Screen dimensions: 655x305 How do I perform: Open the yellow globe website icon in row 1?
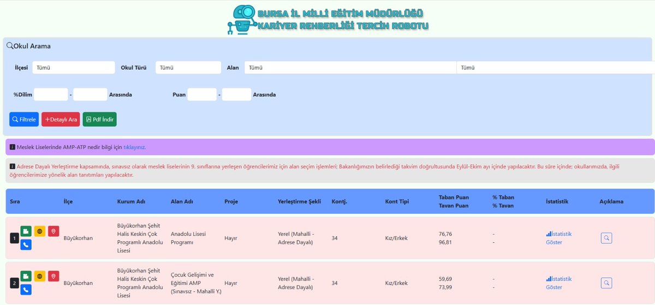pyautogui.click(x=40, y=231)
